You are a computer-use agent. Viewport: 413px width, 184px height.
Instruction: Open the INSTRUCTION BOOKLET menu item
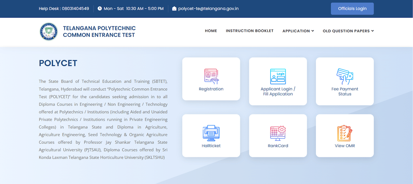250,31
